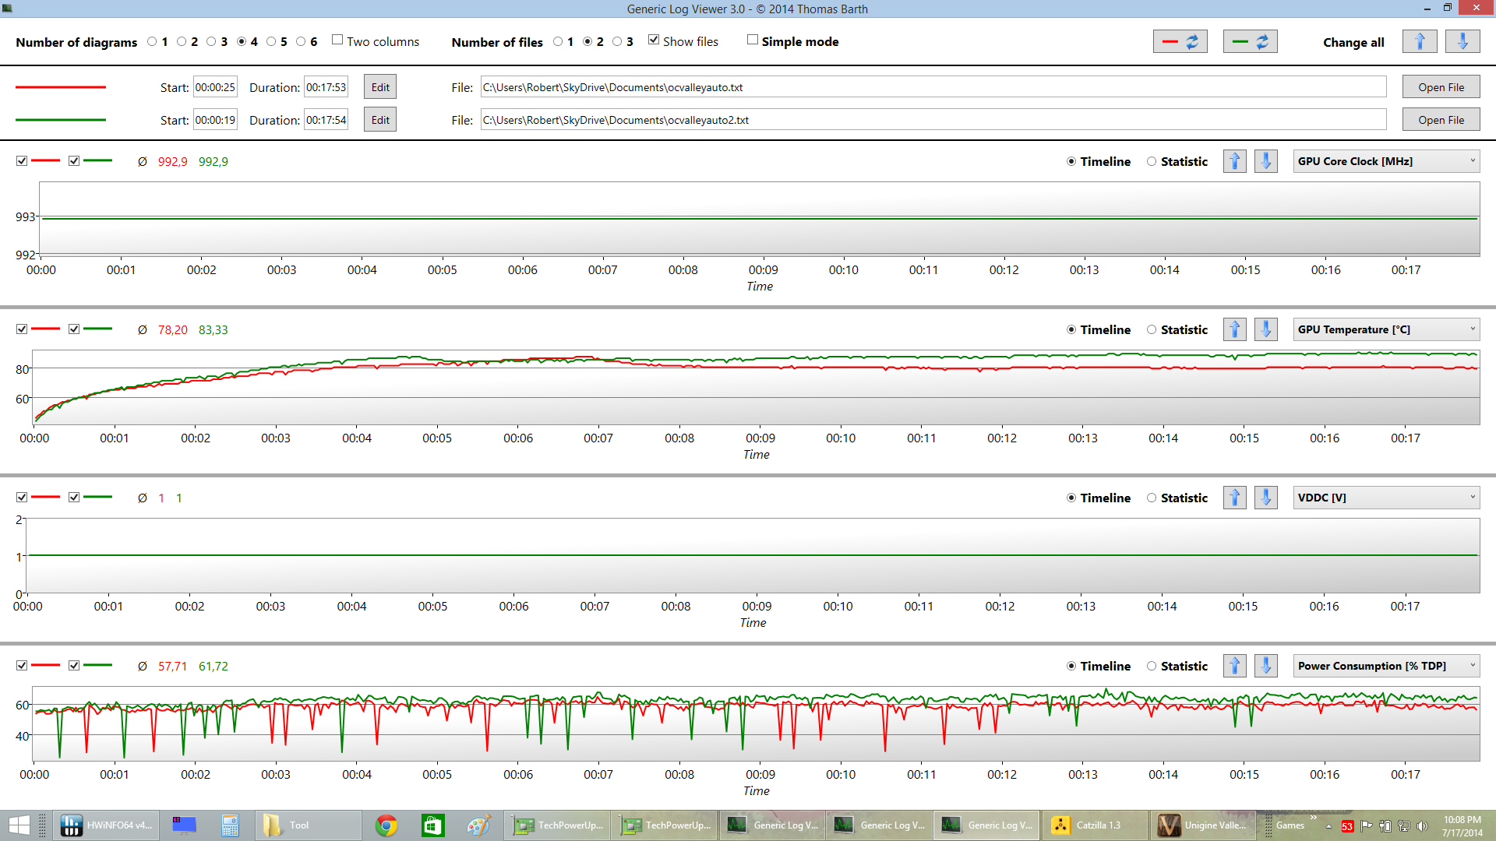Open Windows Start button
This screenshot has width=1496, height=841.
19,825
